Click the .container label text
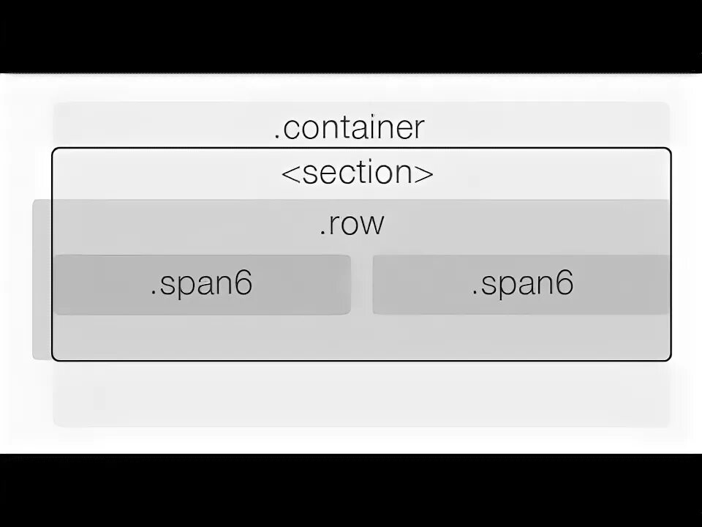 click(350, 127)
